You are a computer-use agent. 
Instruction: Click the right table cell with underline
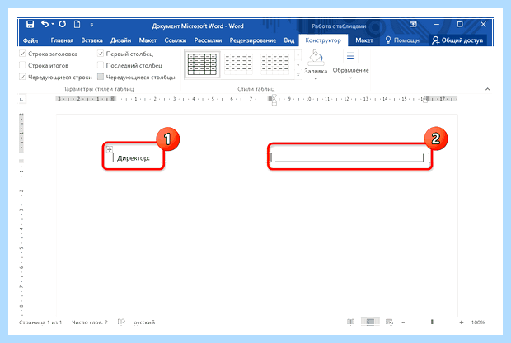349,157
